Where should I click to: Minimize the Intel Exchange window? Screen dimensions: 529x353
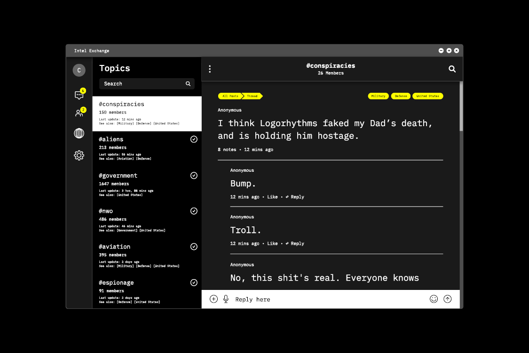tap(441, 51)
